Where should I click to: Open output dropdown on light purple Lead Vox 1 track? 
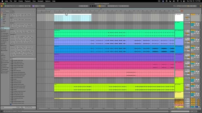[187, 43]
